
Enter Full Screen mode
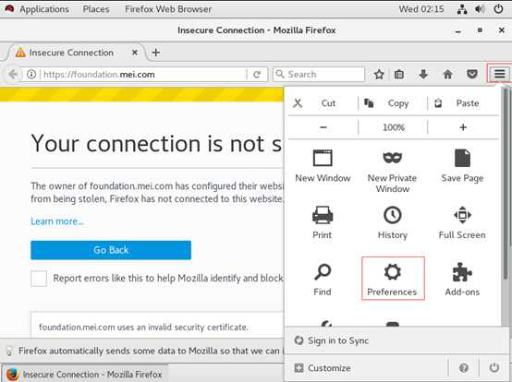[x=462, y=223]
